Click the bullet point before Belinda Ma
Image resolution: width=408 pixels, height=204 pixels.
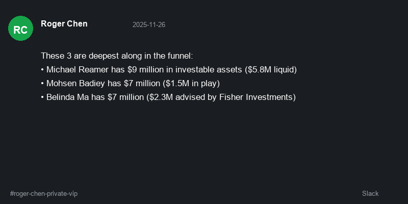coord(42,97)
